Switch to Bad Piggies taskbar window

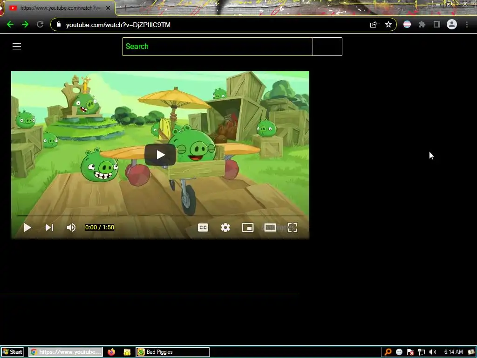pyautogui.click(x=173, y=352)
